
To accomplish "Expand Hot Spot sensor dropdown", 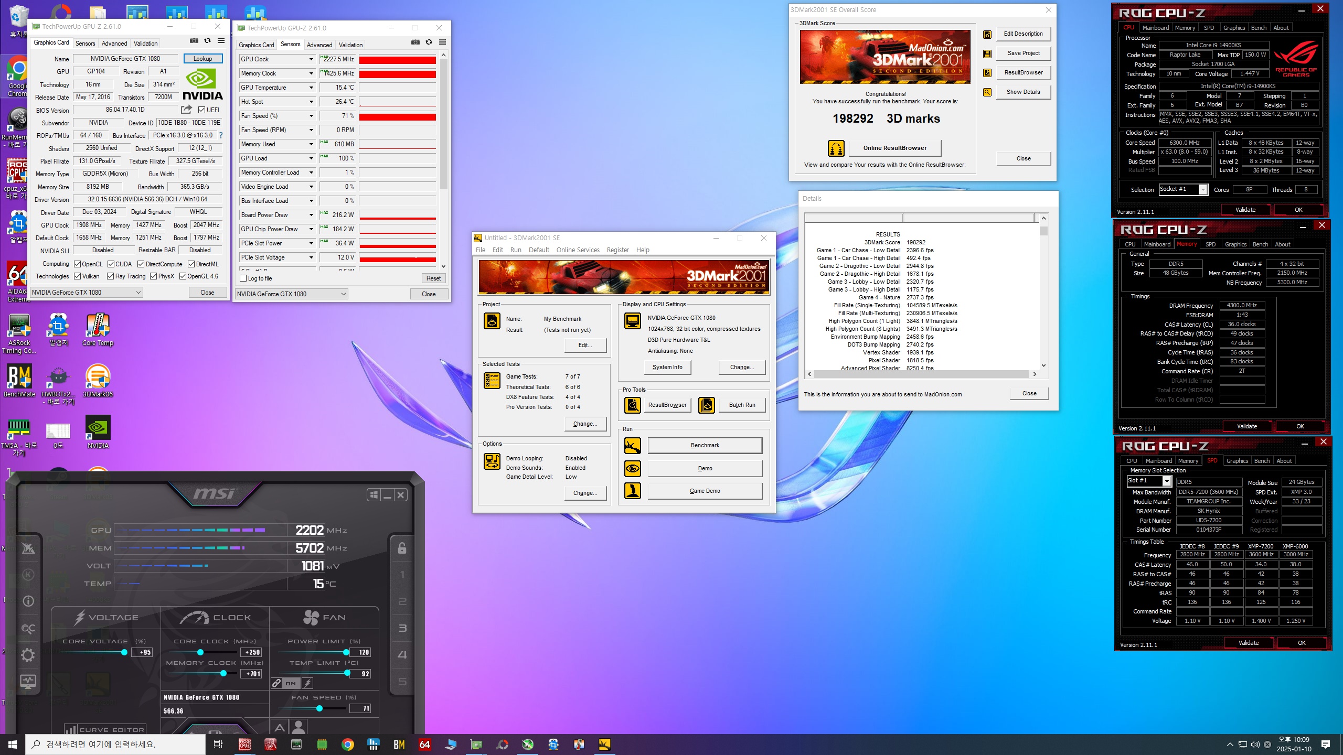I will 311,102.
